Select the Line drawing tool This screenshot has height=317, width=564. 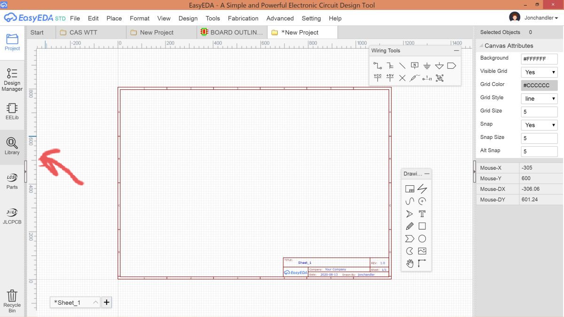[x=422, y=189]
